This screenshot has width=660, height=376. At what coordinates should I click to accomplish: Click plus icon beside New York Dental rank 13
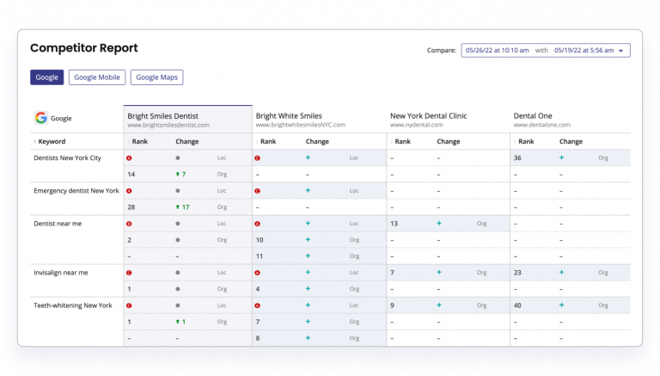coord(439,224)
